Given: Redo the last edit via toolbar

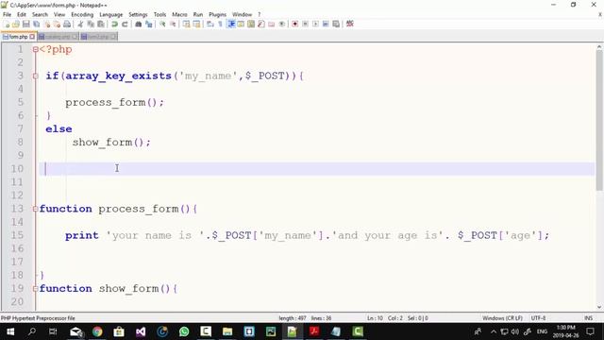Looking at the screenshot, I should (x=125, y=24).
